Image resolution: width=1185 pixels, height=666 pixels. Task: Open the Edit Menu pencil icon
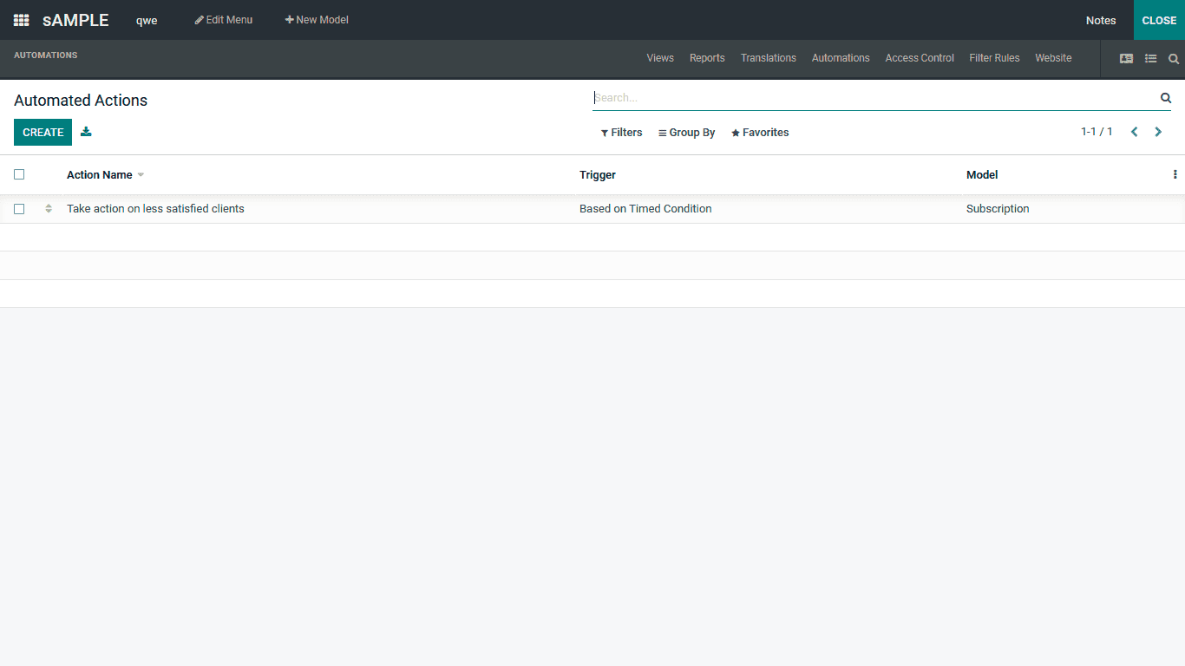click(x=200, y=19)
